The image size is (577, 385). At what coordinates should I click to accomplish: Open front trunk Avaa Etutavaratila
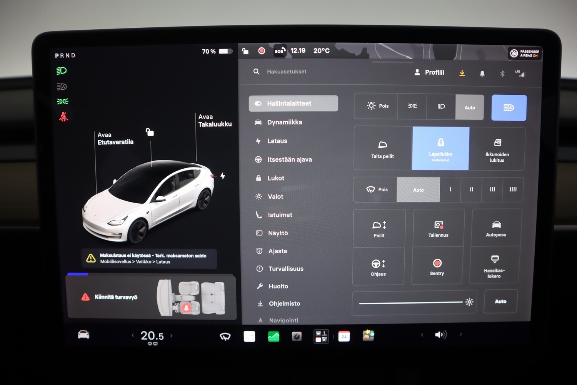(x=115, y=139)
